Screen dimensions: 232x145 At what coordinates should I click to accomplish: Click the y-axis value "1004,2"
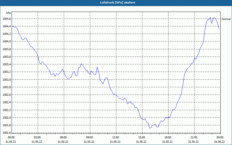point(7,34)
